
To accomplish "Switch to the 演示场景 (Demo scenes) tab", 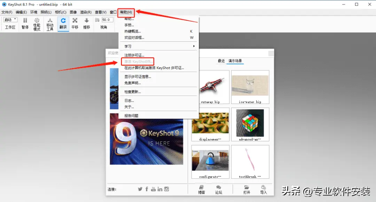I will [235, 61].
